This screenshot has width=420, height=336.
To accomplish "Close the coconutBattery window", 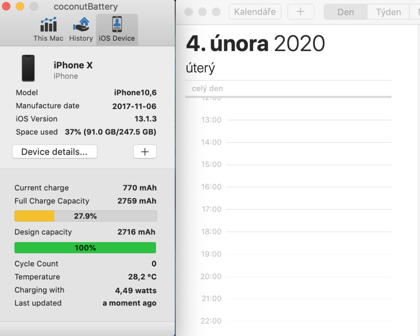I will click(6, 7).
